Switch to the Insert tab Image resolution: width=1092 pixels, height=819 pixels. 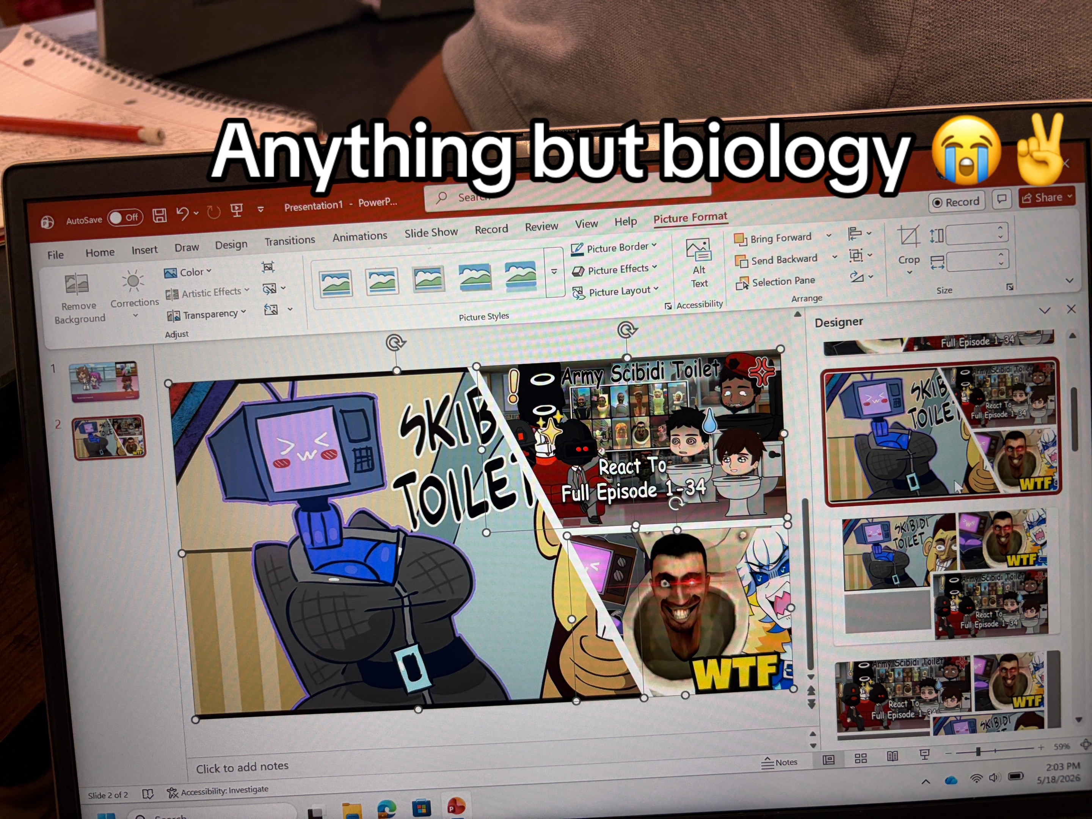(144, 250)
